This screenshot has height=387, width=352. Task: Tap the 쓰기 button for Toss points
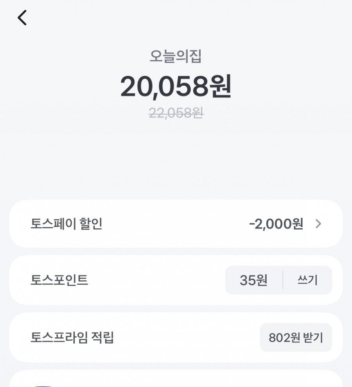(307, 280)
